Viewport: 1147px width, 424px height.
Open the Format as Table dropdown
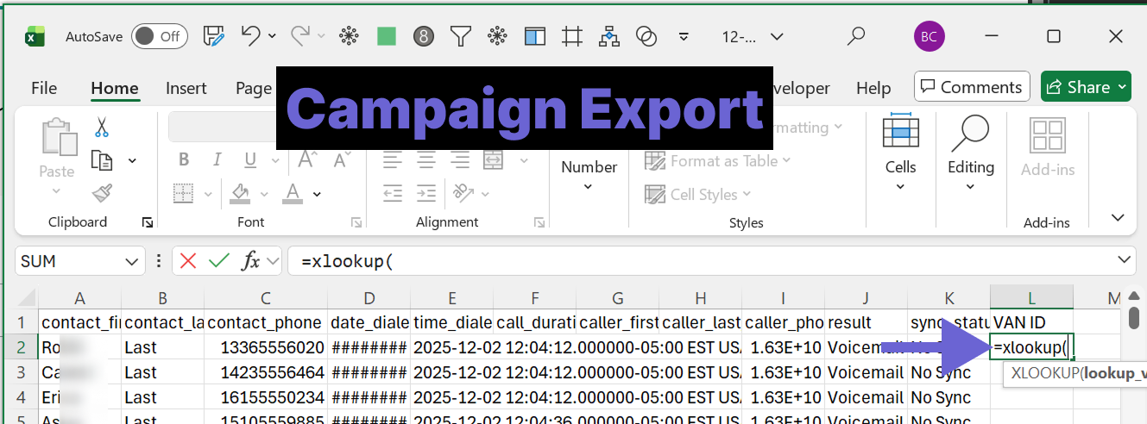coord(786,161)
